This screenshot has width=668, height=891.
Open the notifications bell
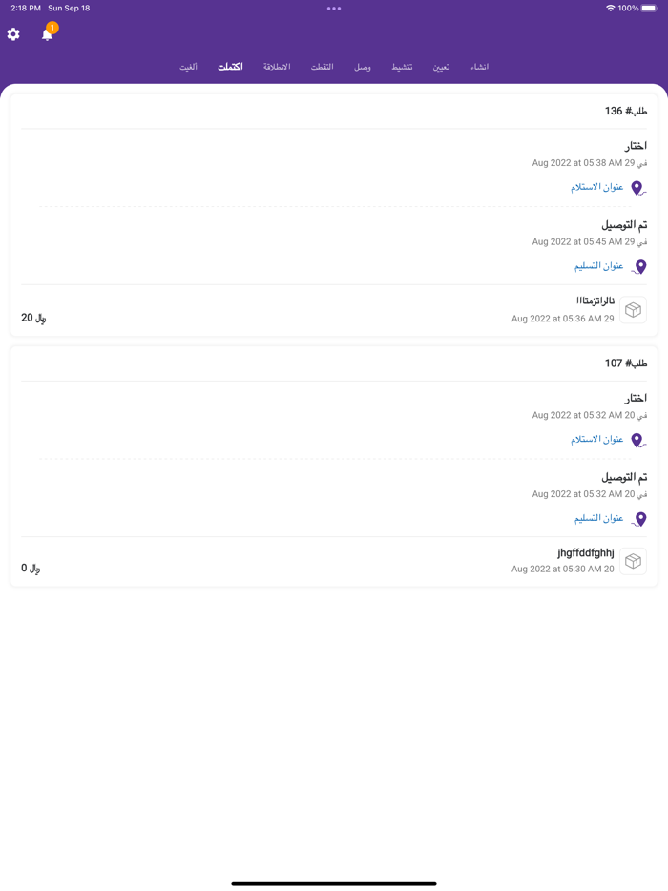47,34
